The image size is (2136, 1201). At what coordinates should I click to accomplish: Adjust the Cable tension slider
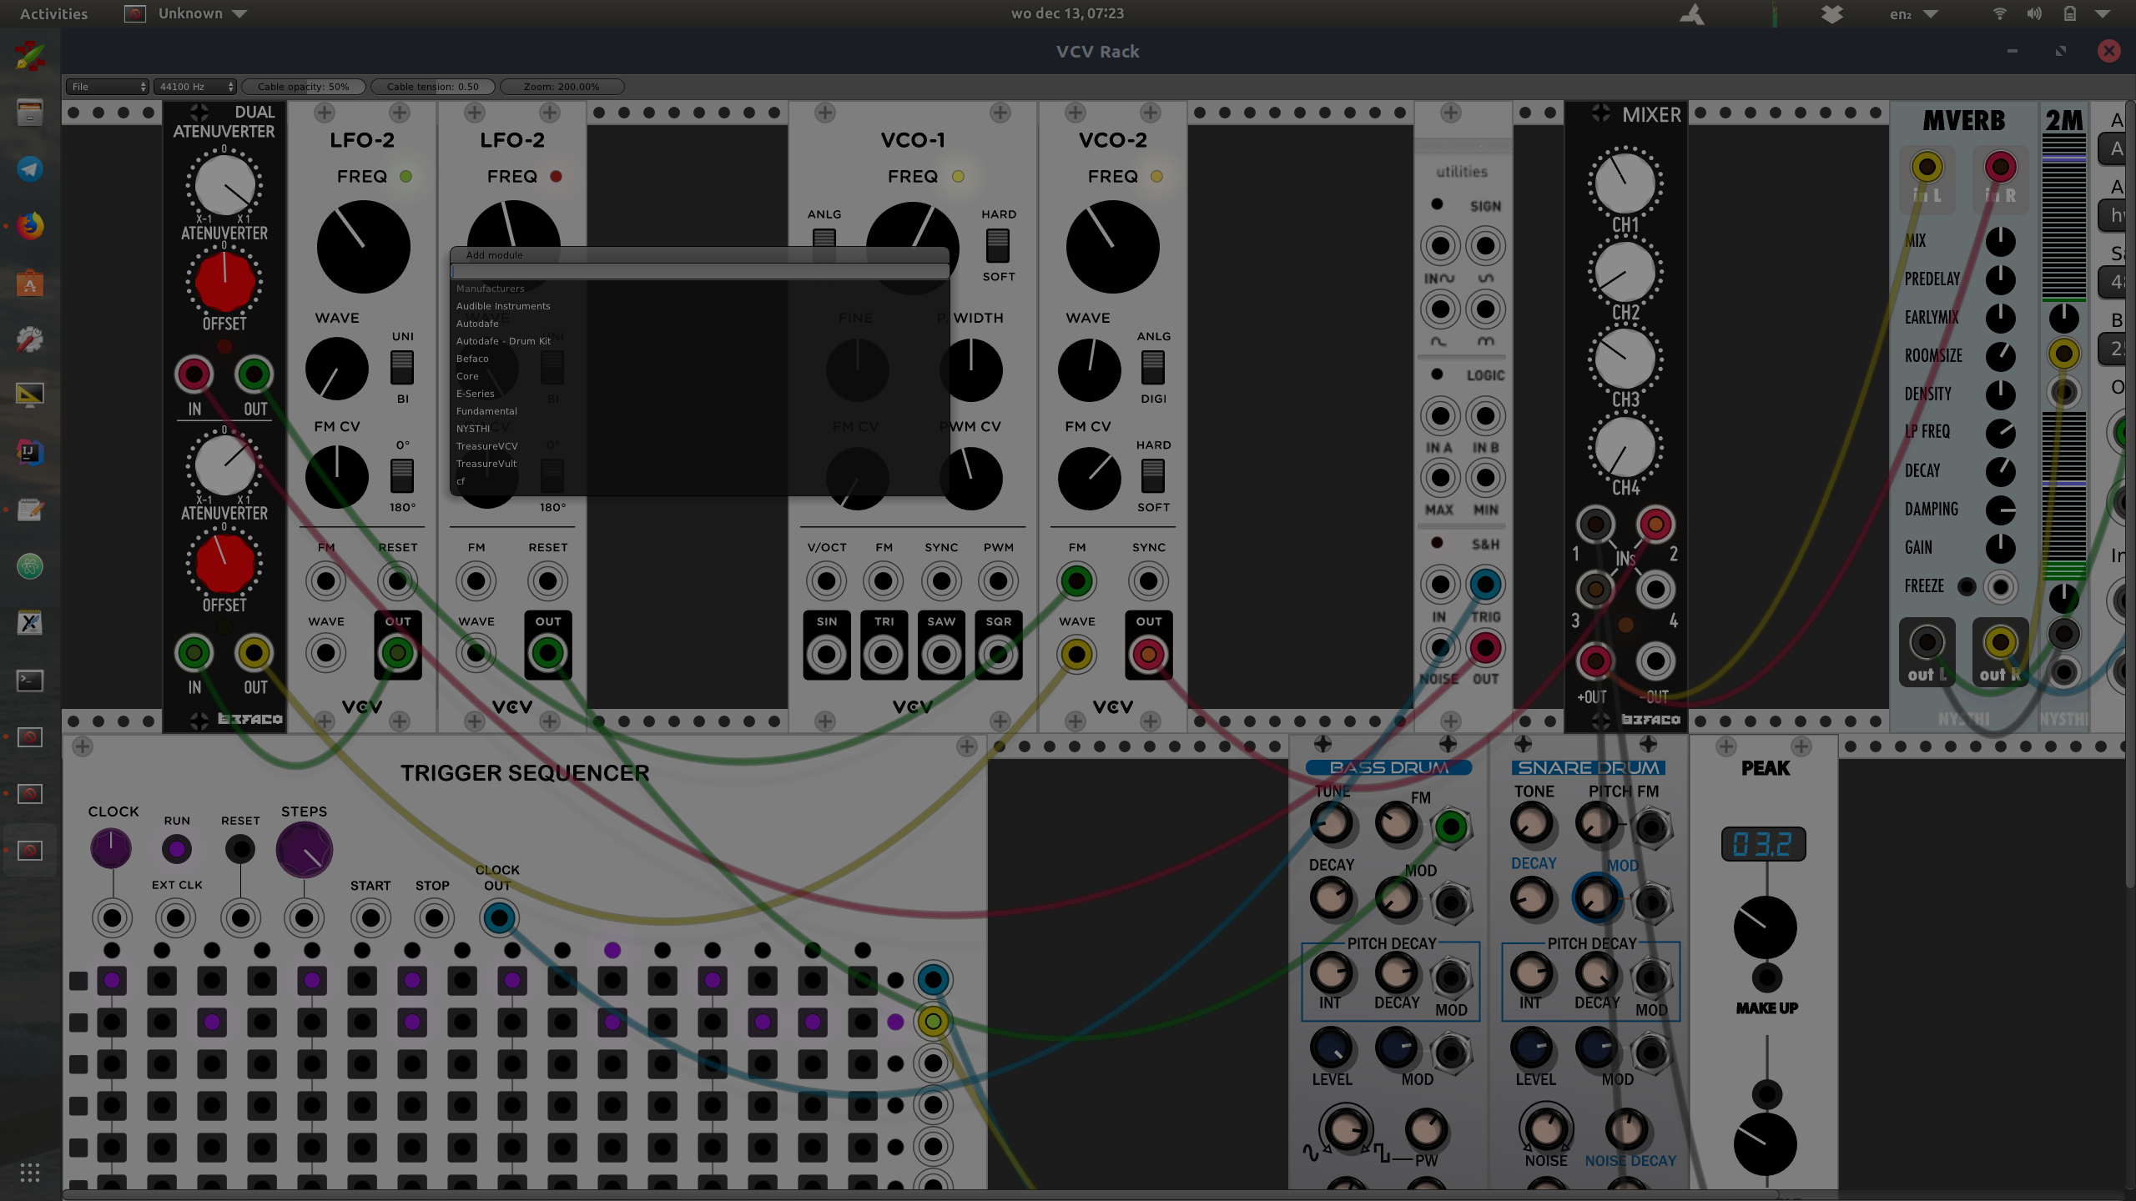433,87
